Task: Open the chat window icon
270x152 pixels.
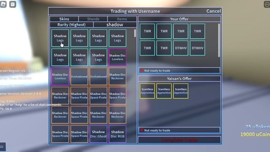Action: pyautogui.click(x=13, y=4)
